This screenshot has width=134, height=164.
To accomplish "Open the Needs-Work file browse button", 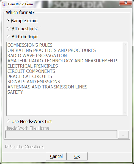I will (124, 135).
